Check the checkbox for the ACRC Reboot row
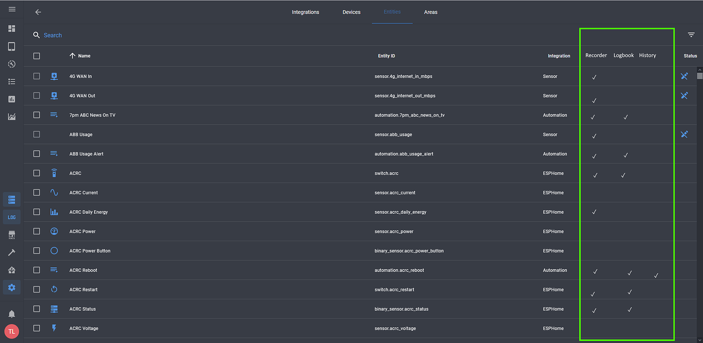 pos(36,270)
